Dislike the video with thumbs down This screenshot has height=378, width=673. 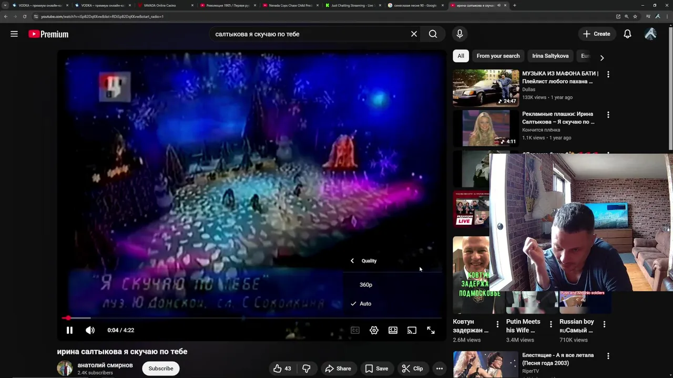(x=306, y=369)
